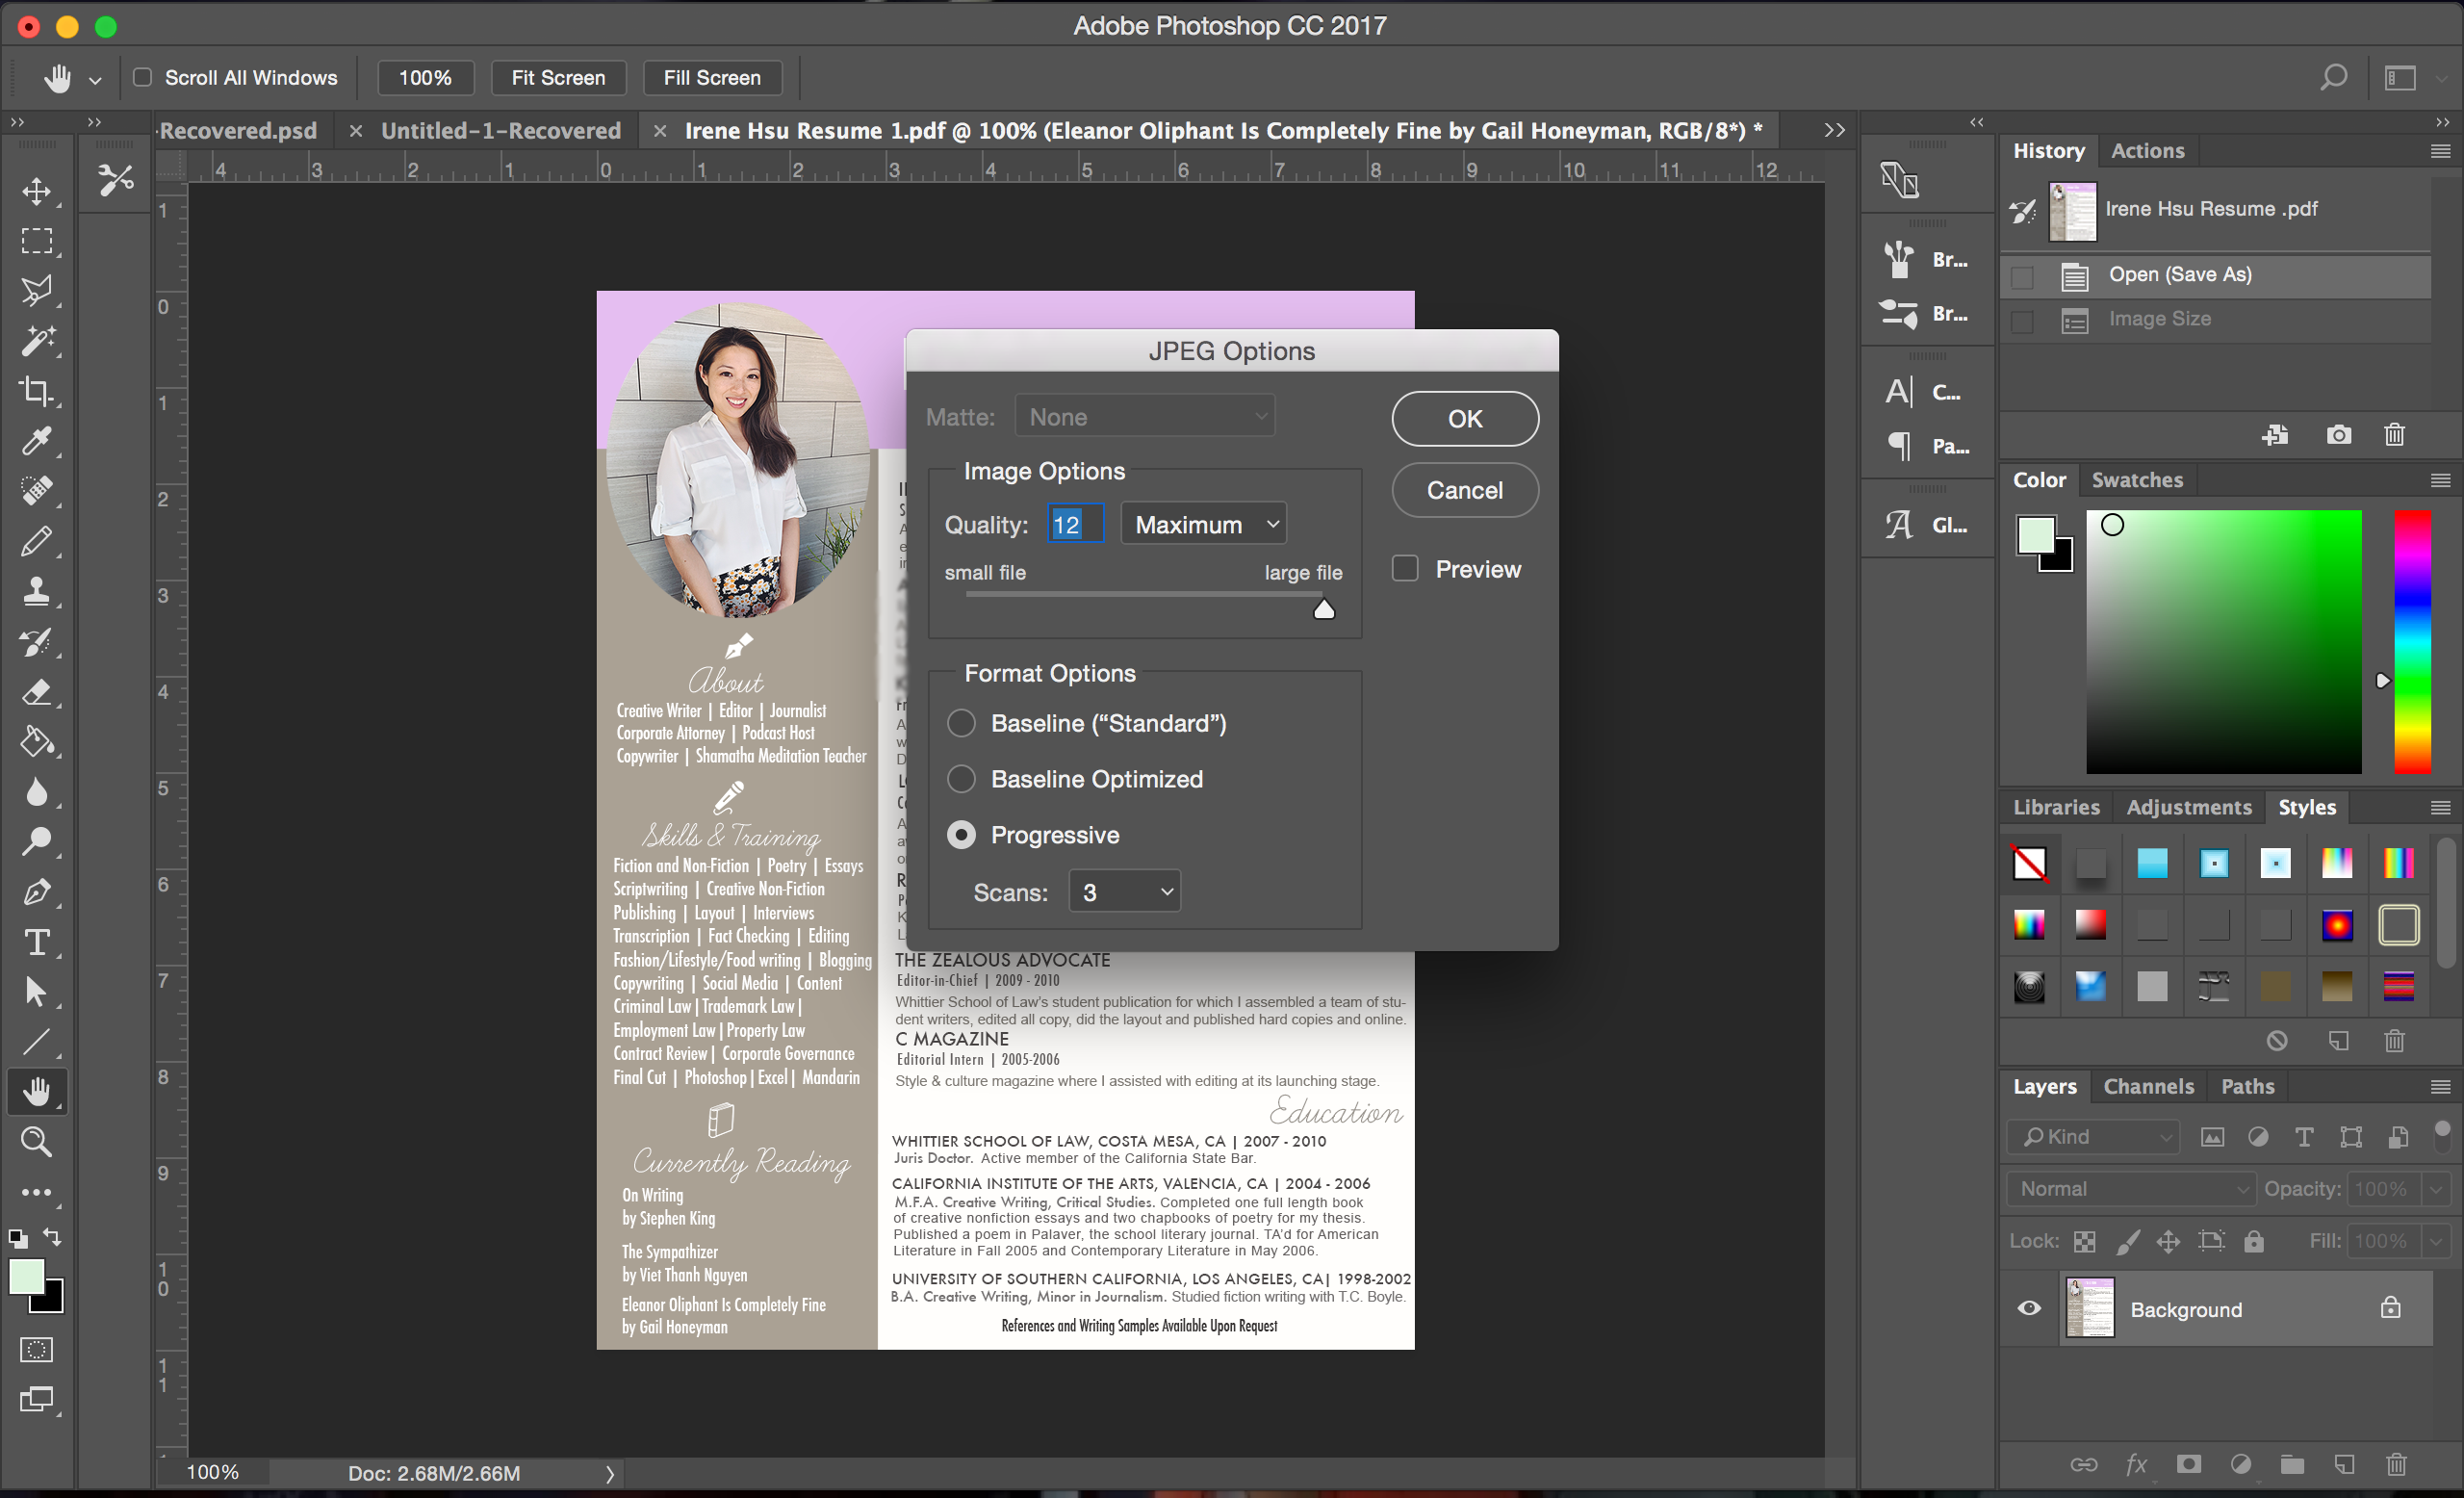This screenshot has height=1498, width=2464.
Task: Select the Clone Stamp tool
Action: [37, 591]
